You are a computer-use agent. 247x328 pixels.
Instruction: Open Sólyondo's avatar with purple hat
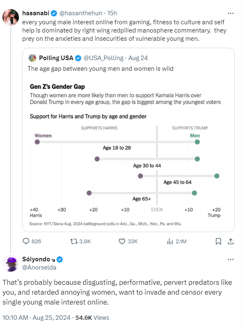(11, 263)
